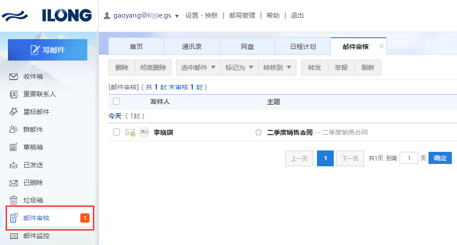Open the inbox via envelope icon

14,76
